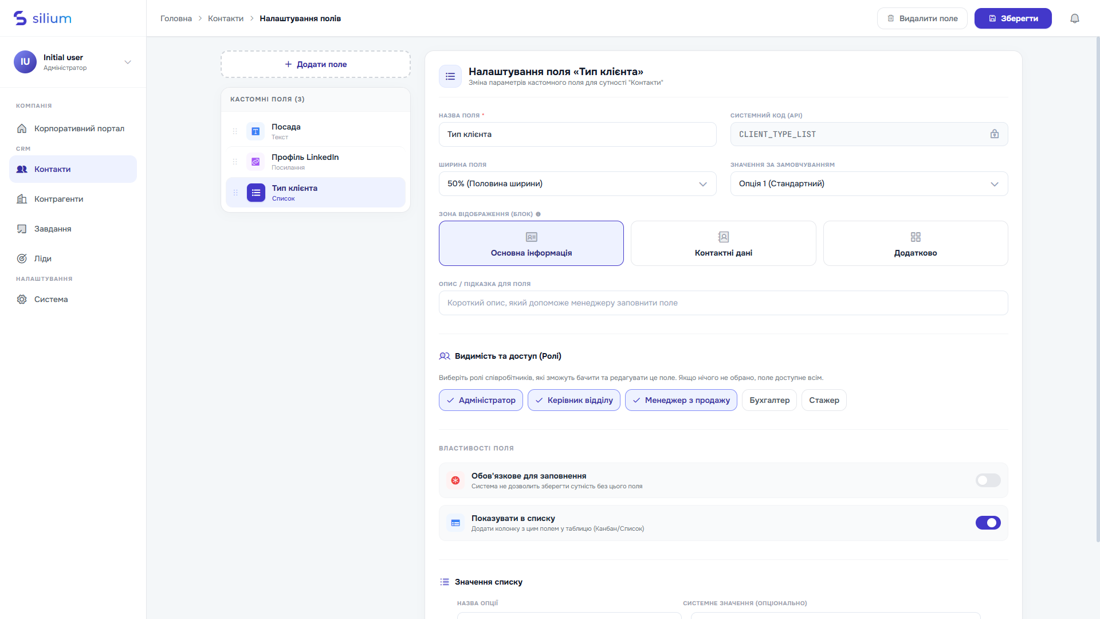Open Ліди section

point(73,258)
